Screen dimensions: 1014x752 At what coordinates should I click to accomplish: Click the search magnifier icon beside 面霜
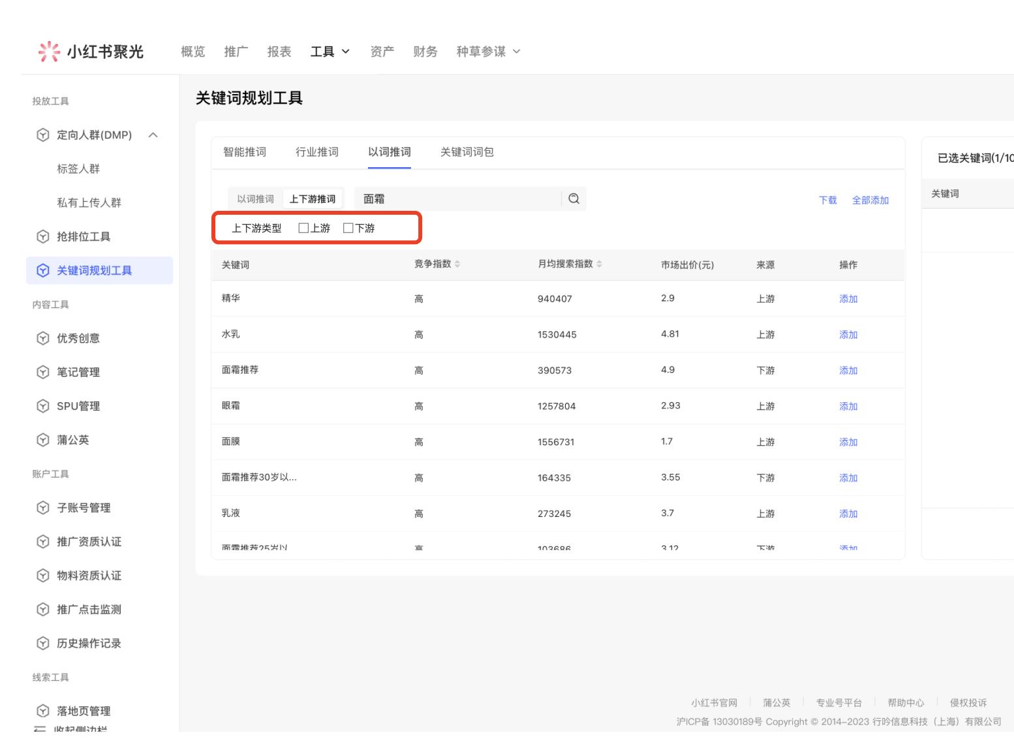574,198
